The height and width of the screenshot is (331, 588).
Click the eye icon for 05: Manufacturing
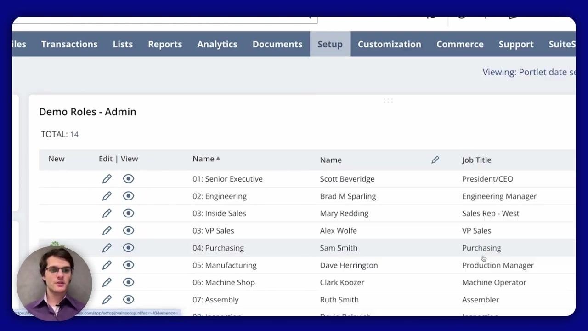pos(128,265)
